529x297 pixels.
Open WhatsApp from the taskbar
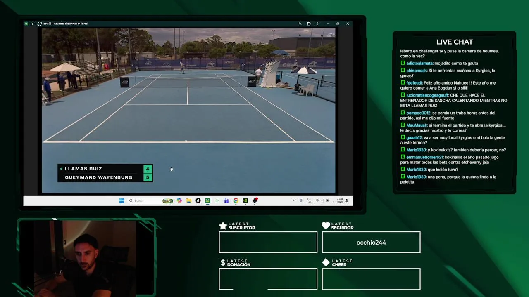[x=217, y=200]
